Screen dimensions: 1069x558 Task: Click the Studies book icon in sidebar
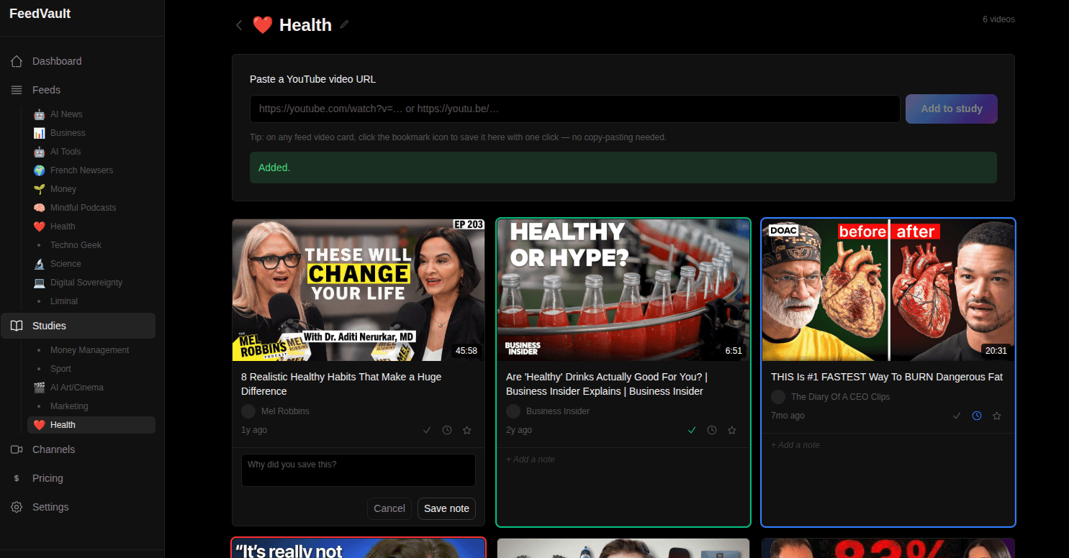tap(17, 326)
